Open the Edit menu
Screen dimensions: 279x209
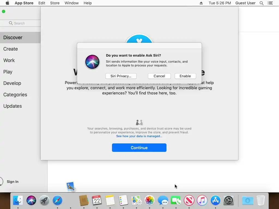42,3
